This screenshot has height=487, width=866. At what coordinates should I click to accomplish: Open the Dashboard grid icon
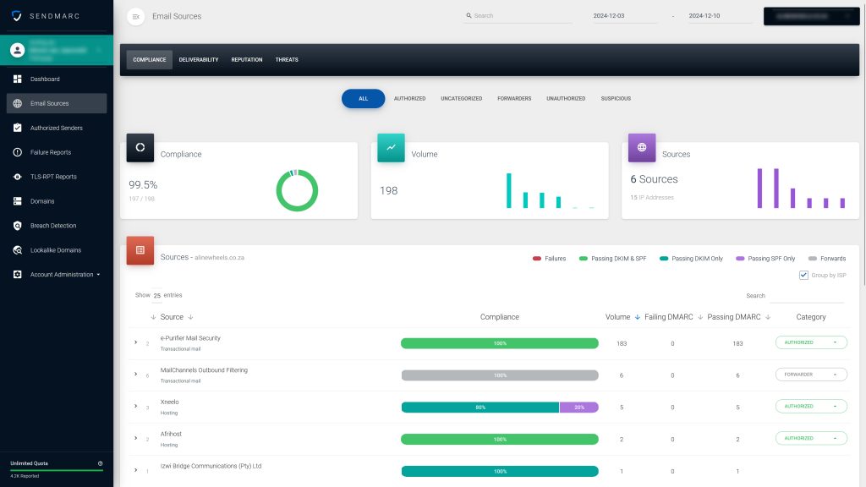coord(18,79)
